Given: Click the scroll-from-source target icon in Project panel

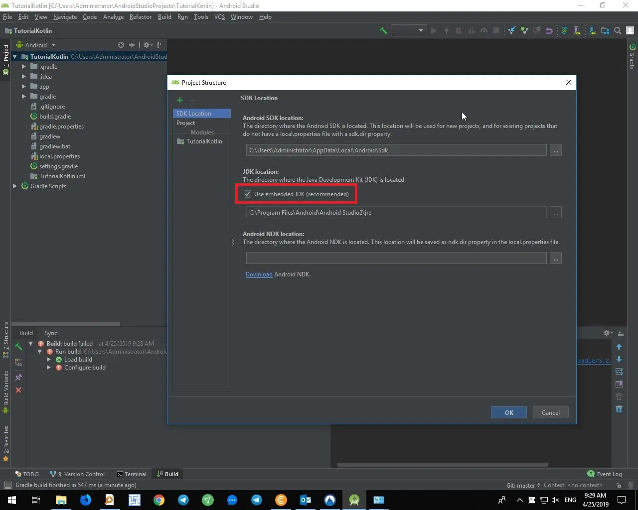Looking at the screenshot, I should (x=121, y=45).
